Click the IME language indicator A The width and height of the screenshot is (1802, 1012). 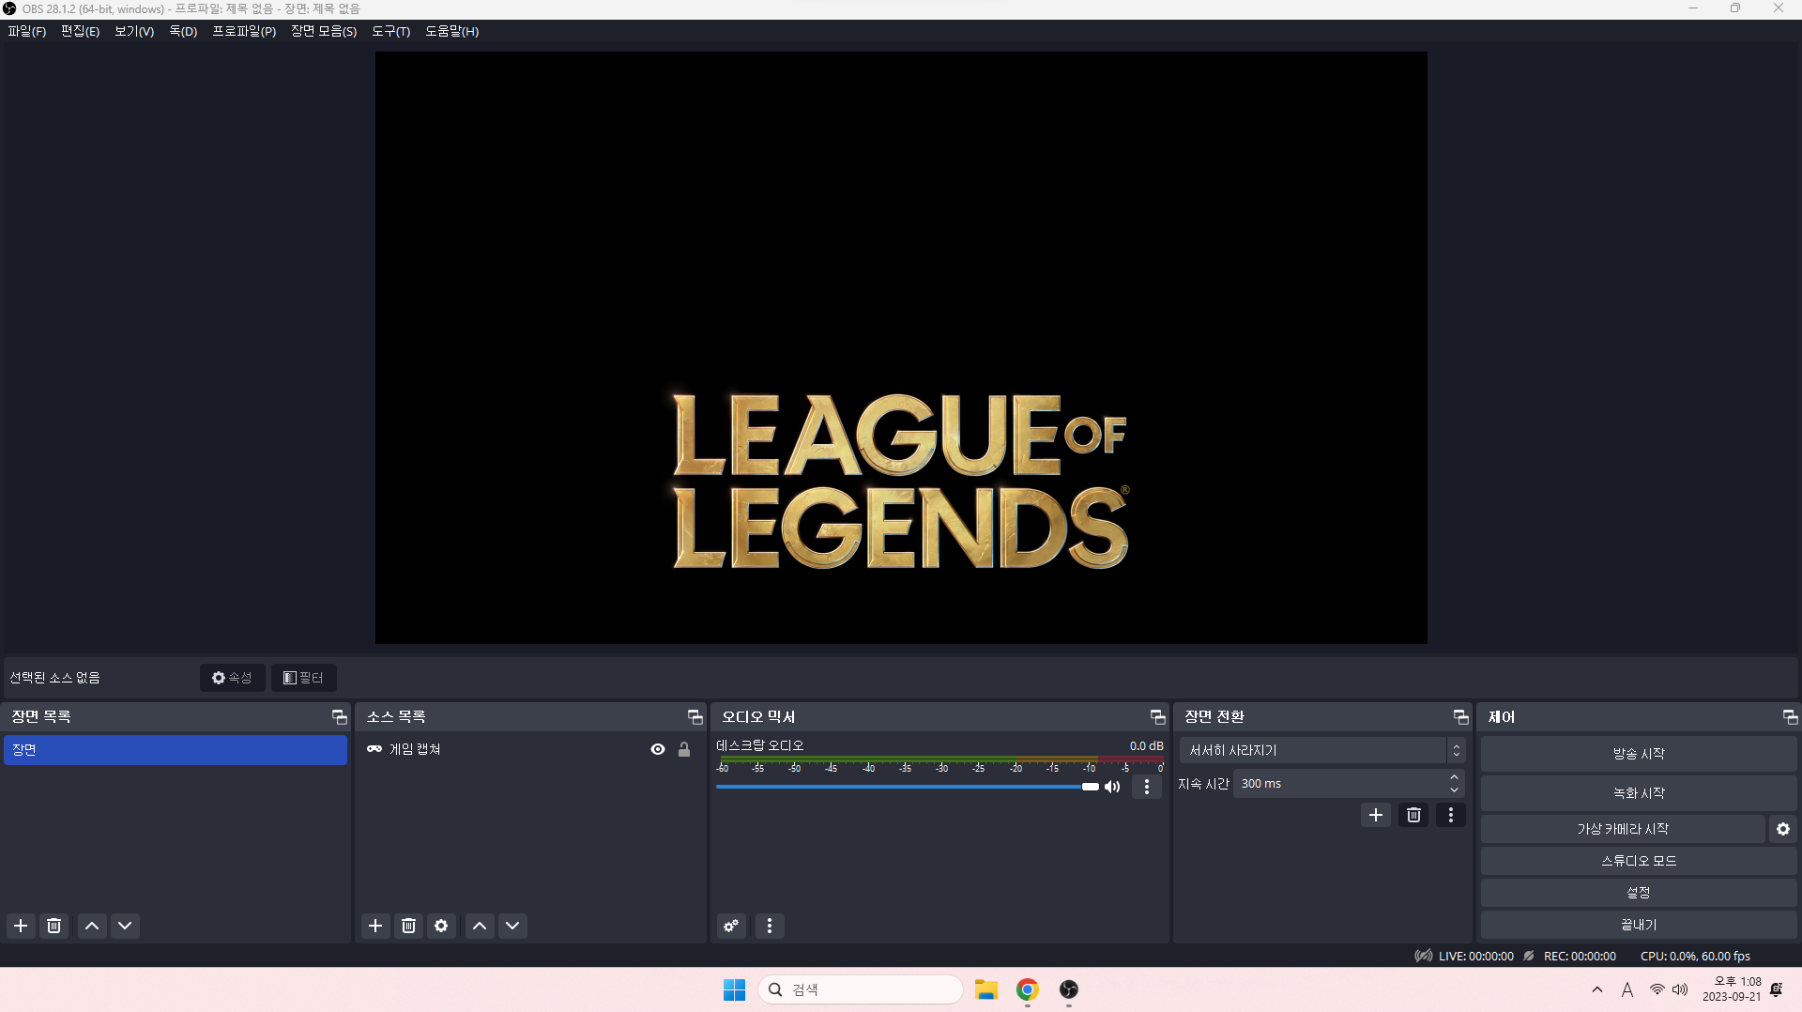tap(1627, 989)
